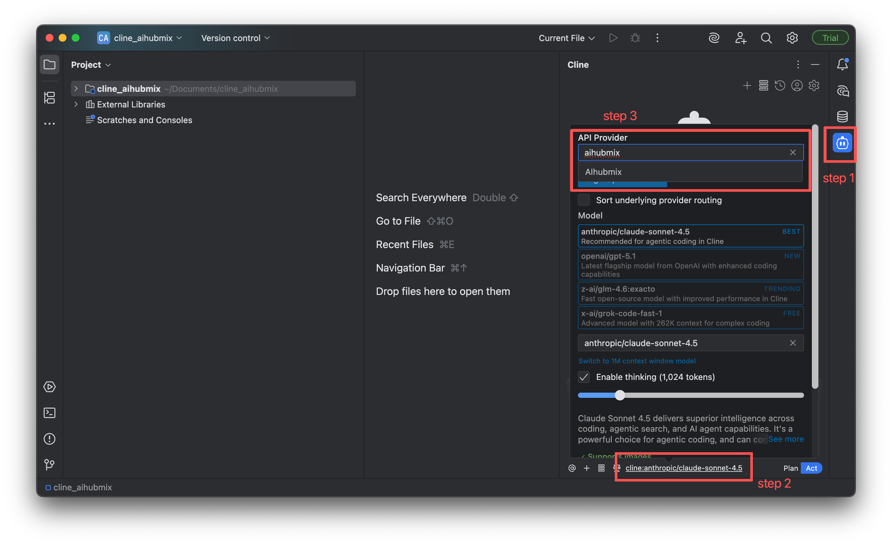Open the Cline account profile icon
The height and width of the screenshot is (545, 892).
[797, 86]
